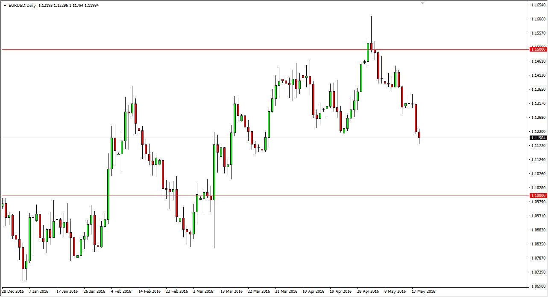Click the 1.13650 price axis value
The width and height of the screenshot is (548, 297).
[x=538, y=89]
